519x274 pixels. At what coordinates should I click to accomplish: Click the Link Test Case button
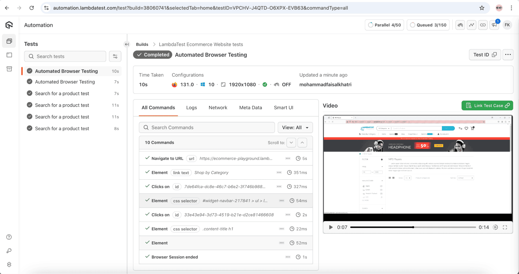point(487,106)
